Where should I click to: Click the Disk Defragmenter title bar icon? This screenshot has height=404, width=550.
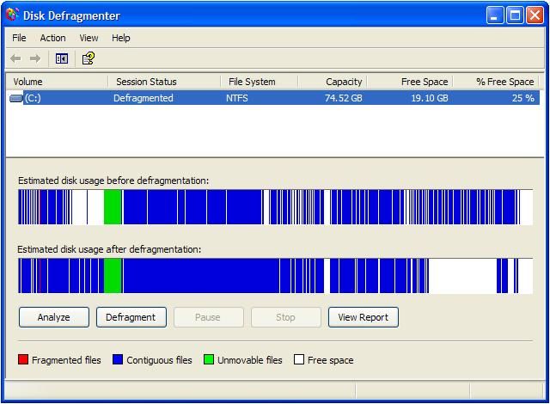12,15
